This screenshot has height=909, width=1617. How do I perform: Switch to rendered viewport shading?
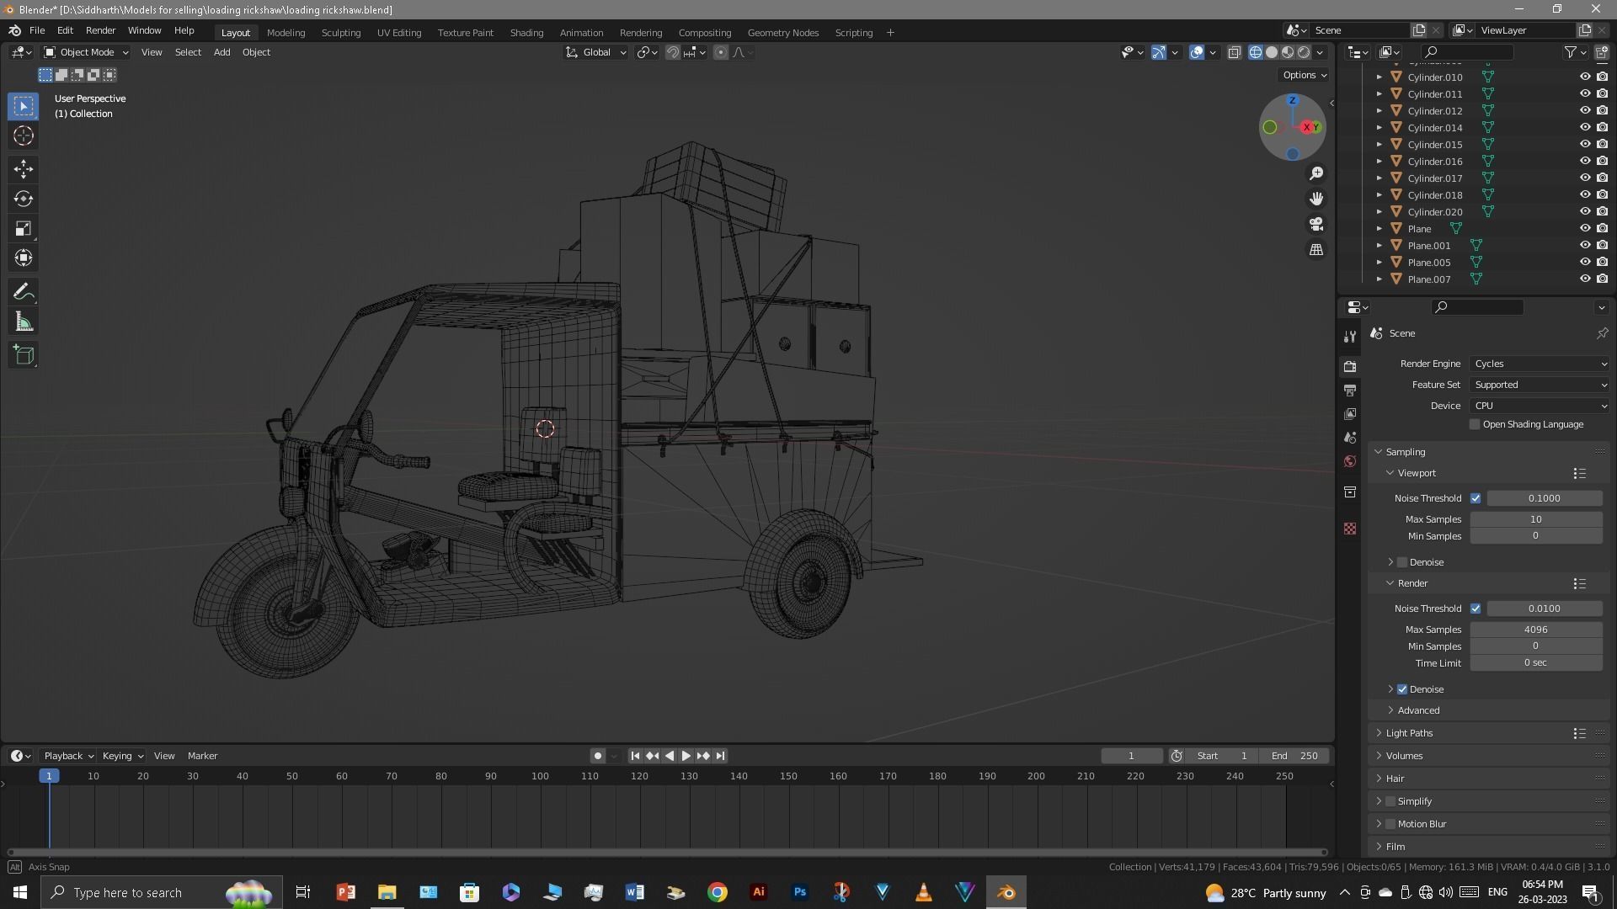click(x=1304, y=52)
